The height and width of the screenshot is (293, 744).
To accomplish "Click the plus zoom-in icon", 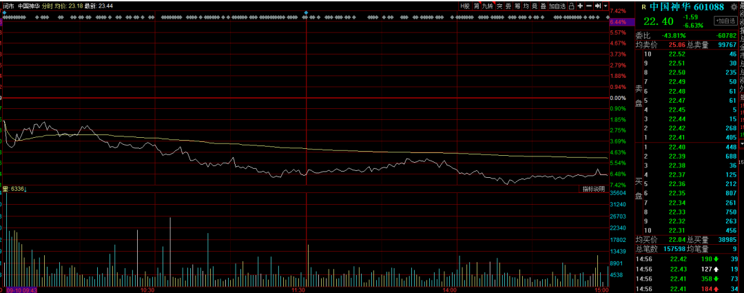I will coord(580,6).
